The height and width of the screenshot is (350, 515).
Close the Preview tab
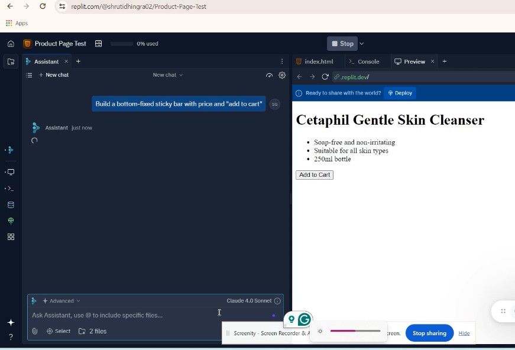click(433, 61)
